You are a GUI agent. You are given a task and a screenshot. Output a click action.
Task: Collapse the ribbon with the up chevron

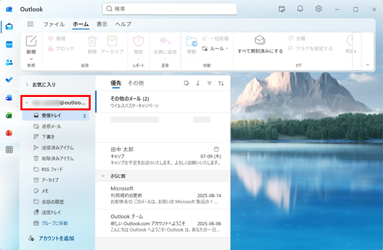tap(368, 65)
